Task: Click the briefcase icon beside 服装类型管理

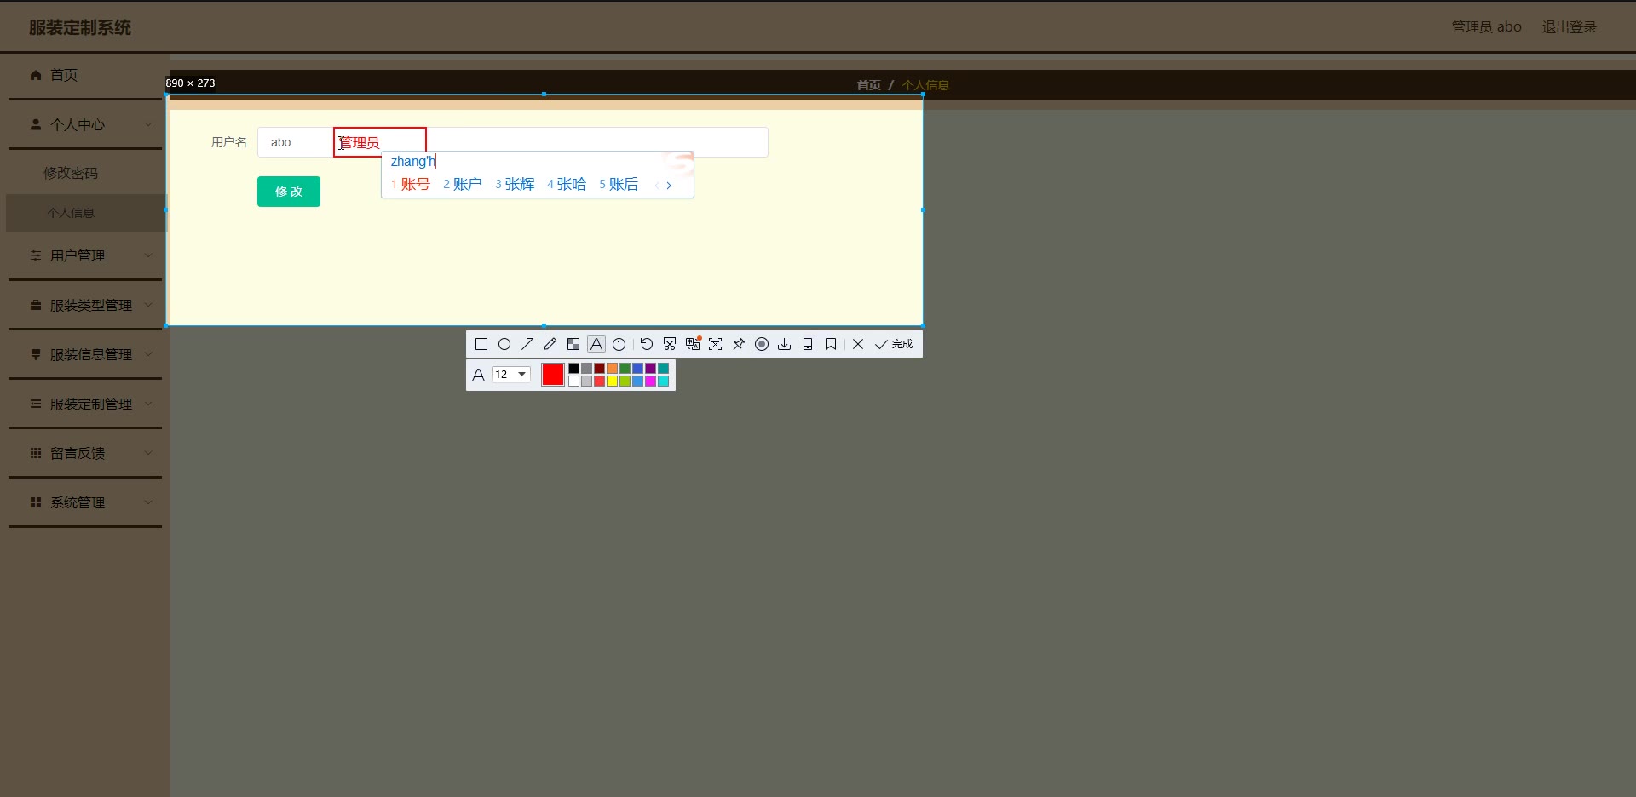Action: [x=36, y=305]
